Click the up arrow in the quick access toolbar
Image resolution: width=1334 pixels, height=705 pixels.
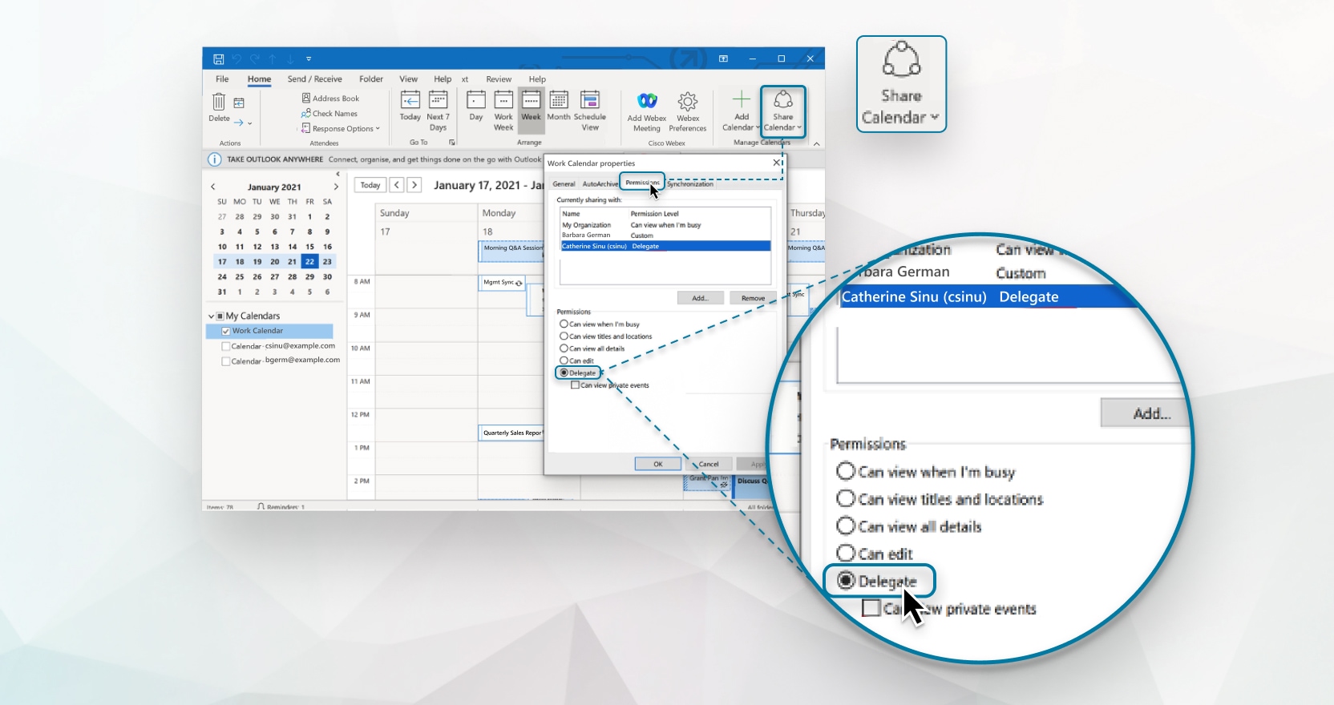click(273, 58)
